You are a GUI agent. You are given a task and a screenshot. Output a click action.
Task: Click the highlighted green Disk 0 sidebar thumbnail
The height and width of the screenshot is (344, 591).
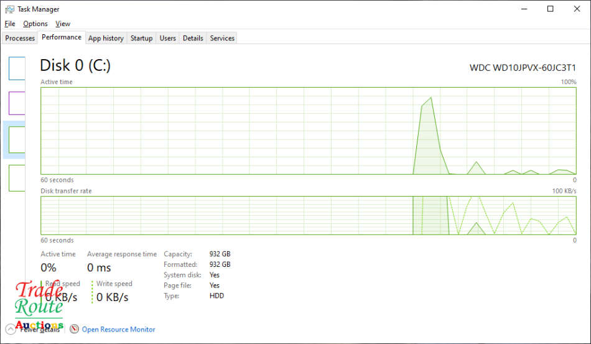[17, 139]
